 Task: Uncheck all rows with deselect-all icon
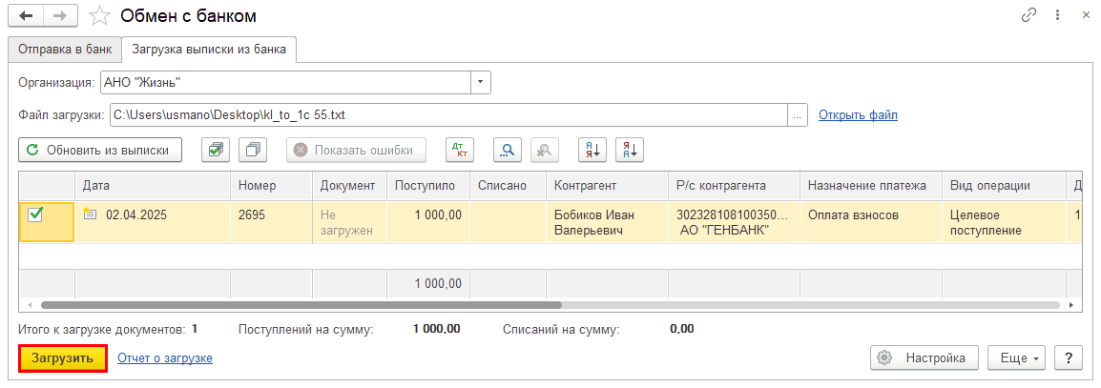[x=254, y=150]
